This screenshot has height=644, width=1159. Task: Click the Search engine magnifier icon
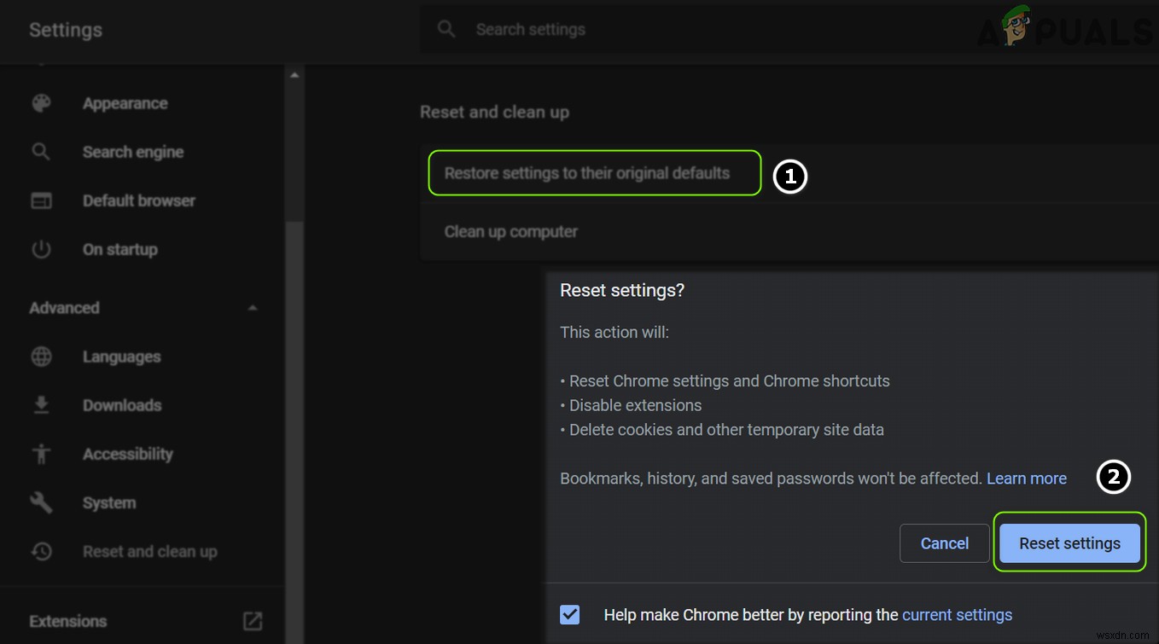coord(41,152)
